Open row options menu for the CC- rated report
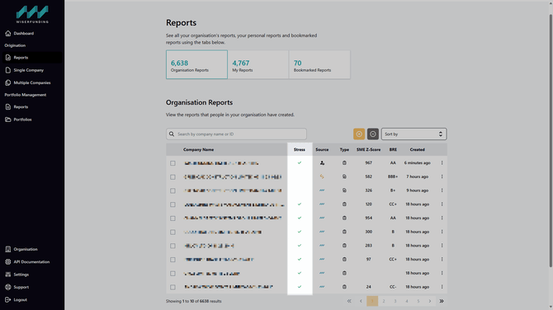Screen dimensions: 553x310 click(442, 287)
